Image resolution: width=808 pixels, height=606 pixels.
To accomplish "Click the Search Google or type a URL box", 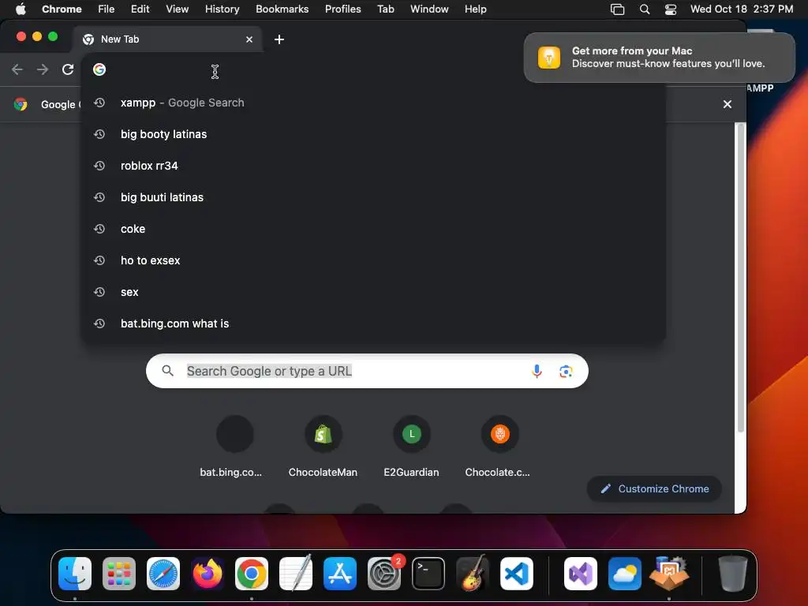I will point(367,372).
